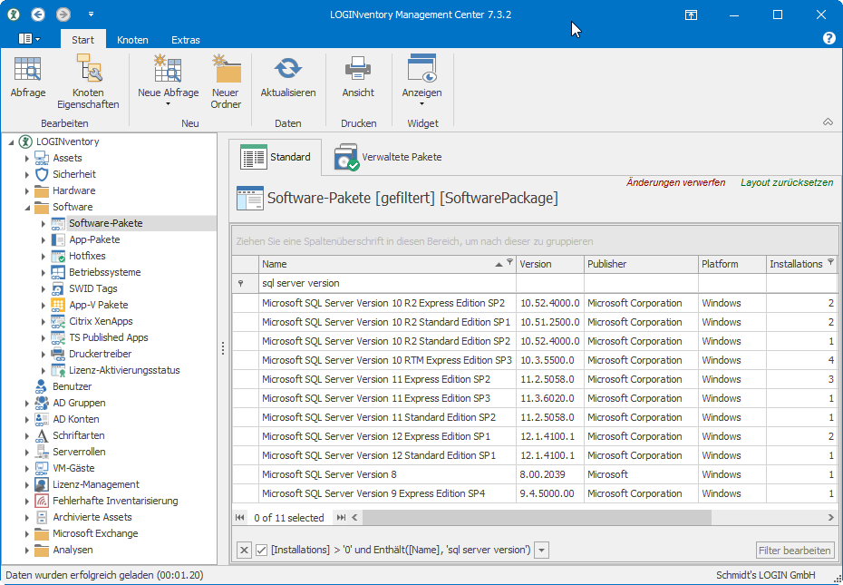Open the Ansicht print preview
The height and width of the screenshot is (585, 843).
358,78
